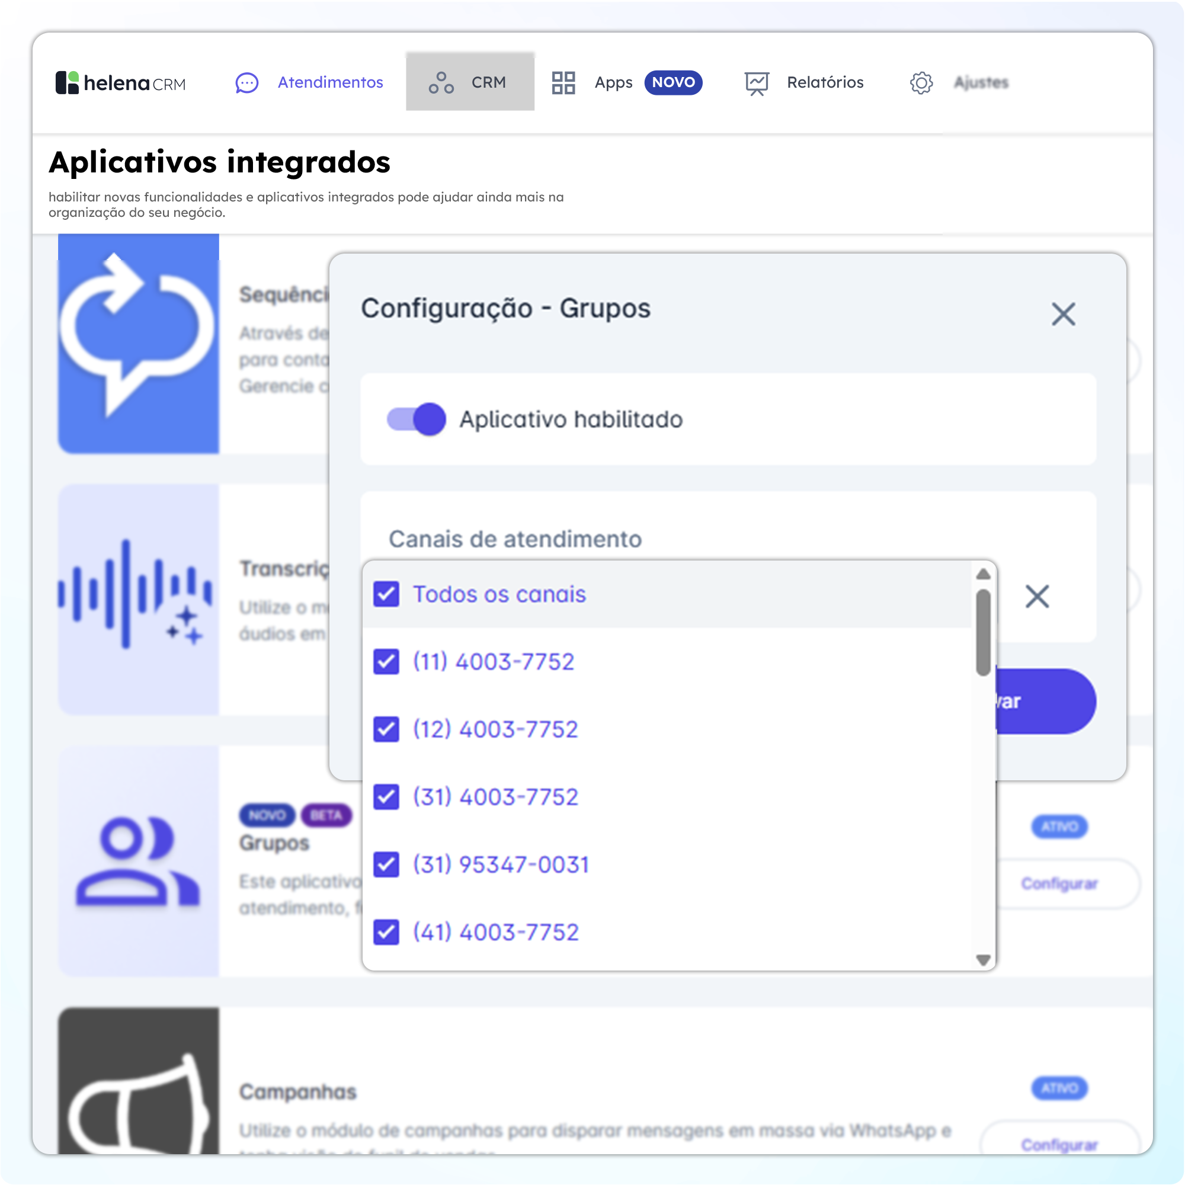Viewport: 1185px width, 1185px height.
Task: Uncheck the Todos os canais checkbox
Action: tap(386, 594)
